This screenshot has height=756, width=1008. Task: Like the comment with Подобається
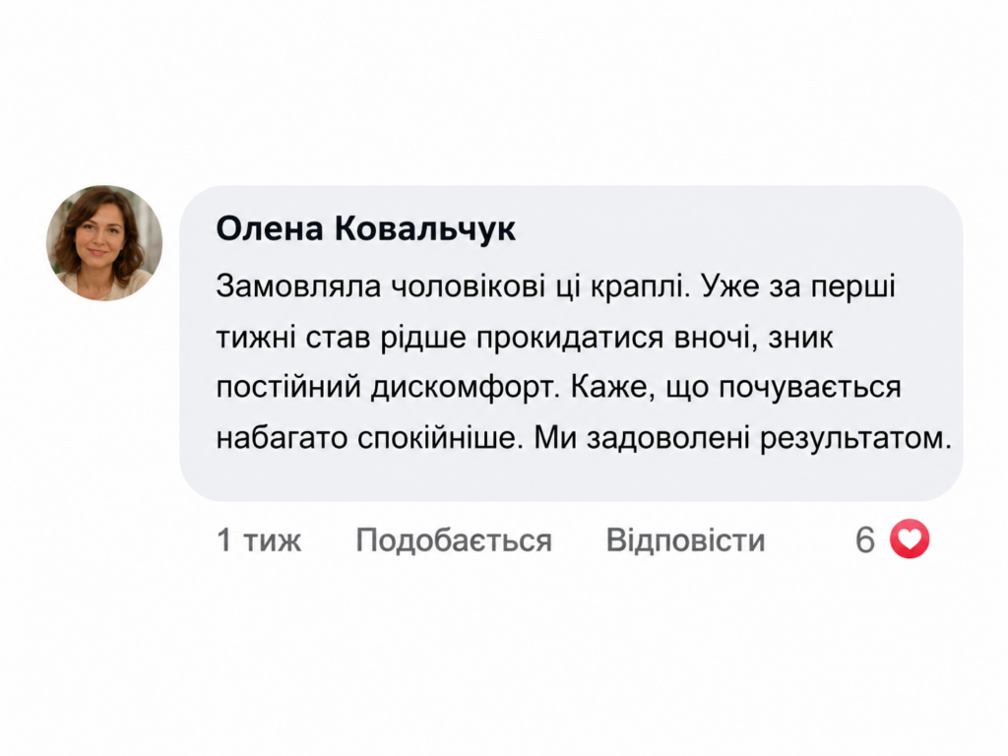454,540
